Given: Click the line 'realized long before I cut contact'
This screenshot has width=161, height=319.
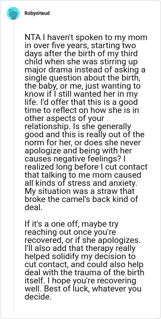Looking at the screenshot, I should (x=86, y=167).
